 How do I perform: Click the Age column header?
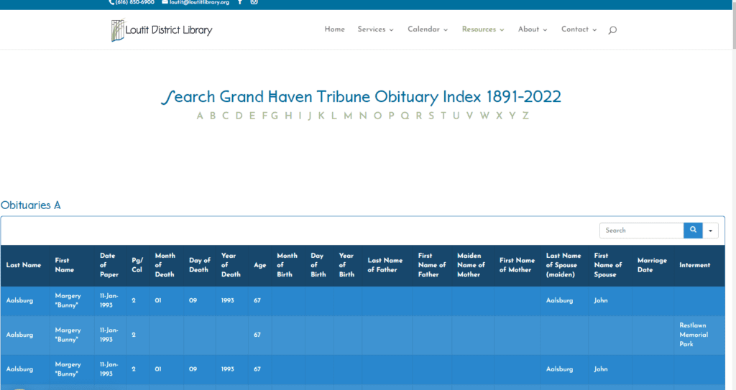click(259, 265)
